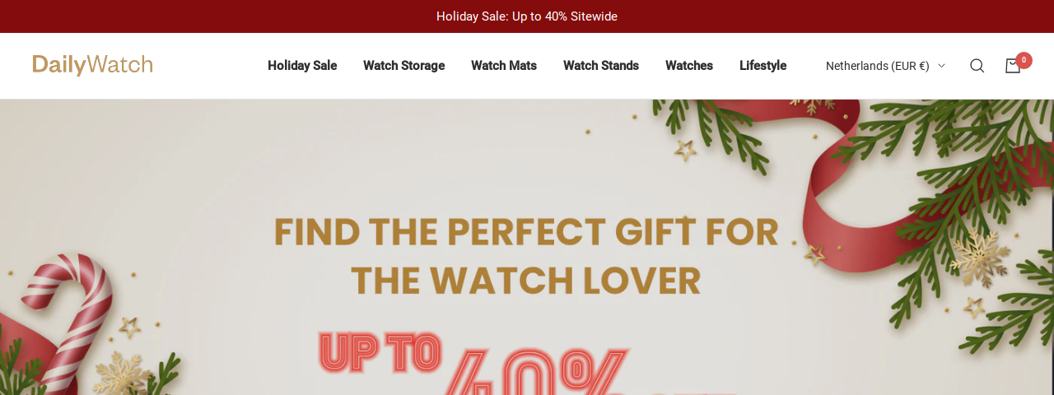The width and height of the screenshot is (1054, 395).
Task: Click the Holiday Sale 40% Sitewide announcement
Action: click(527, 16)
